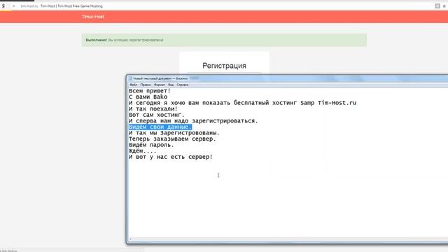Viewport: 448px width, 252px height.
Task: Click the stop loading X icon
Action: click(x=13, y=6)
